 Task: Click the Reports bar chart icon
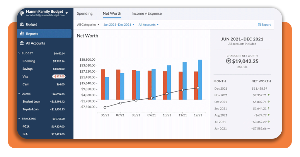click(x=22, y=34)
